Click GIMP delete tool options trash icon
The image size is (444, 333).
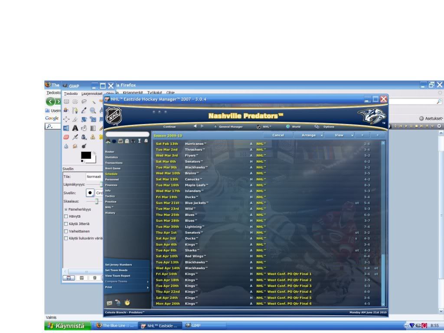95,278
